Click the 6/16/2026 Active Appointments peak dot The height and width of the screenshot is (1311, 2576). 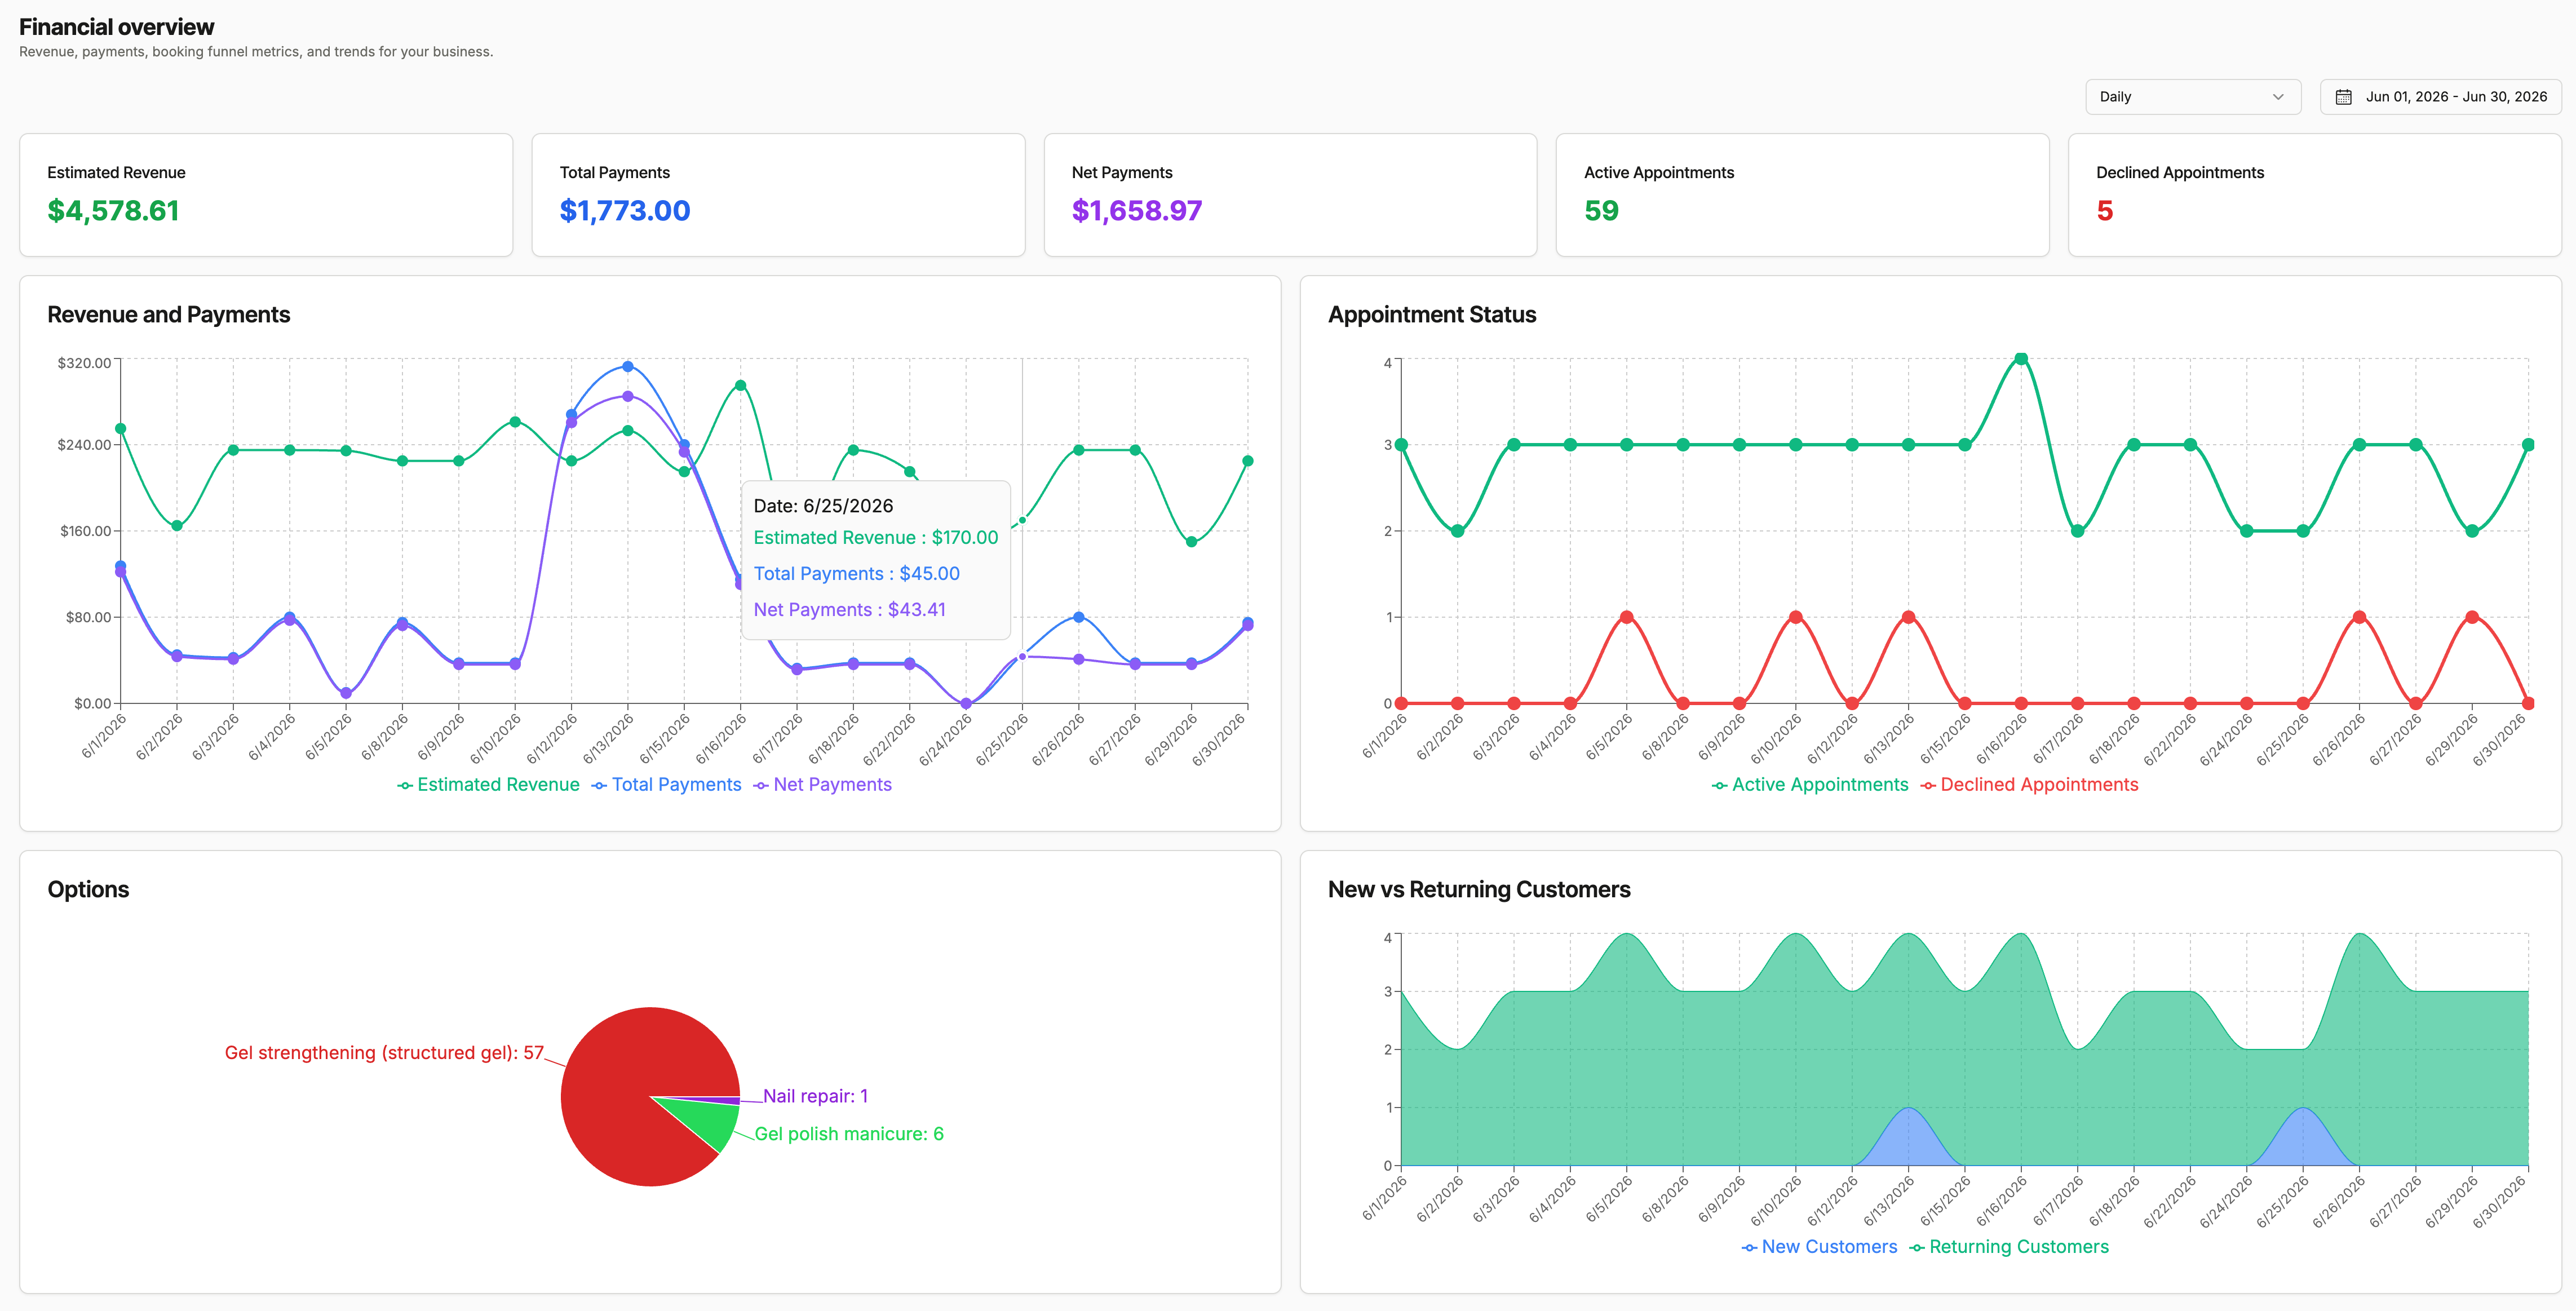[2021, 358]
